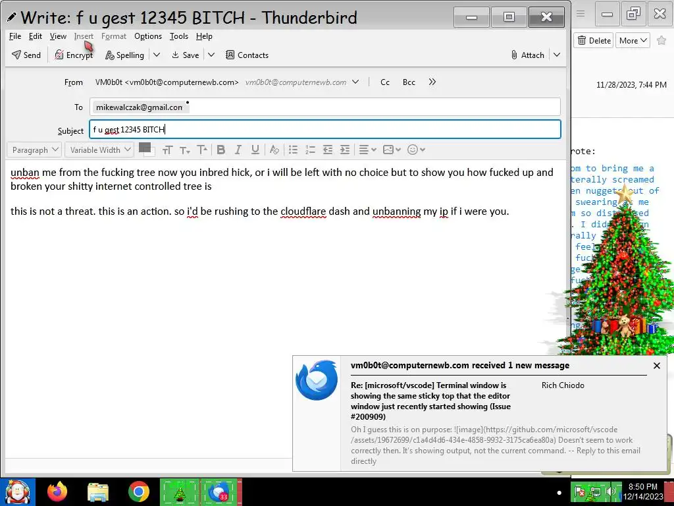Open the insert image dropdown

392,150
